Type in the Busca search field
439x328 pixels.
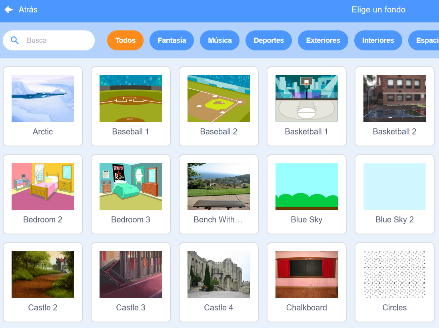(56, 40)
